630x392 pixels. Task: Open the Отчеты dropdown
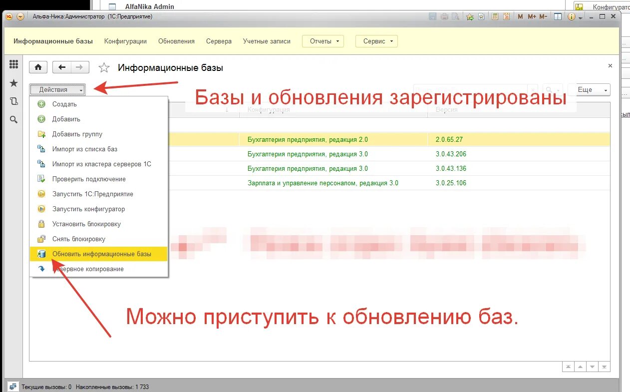click(x=322, y=41)
